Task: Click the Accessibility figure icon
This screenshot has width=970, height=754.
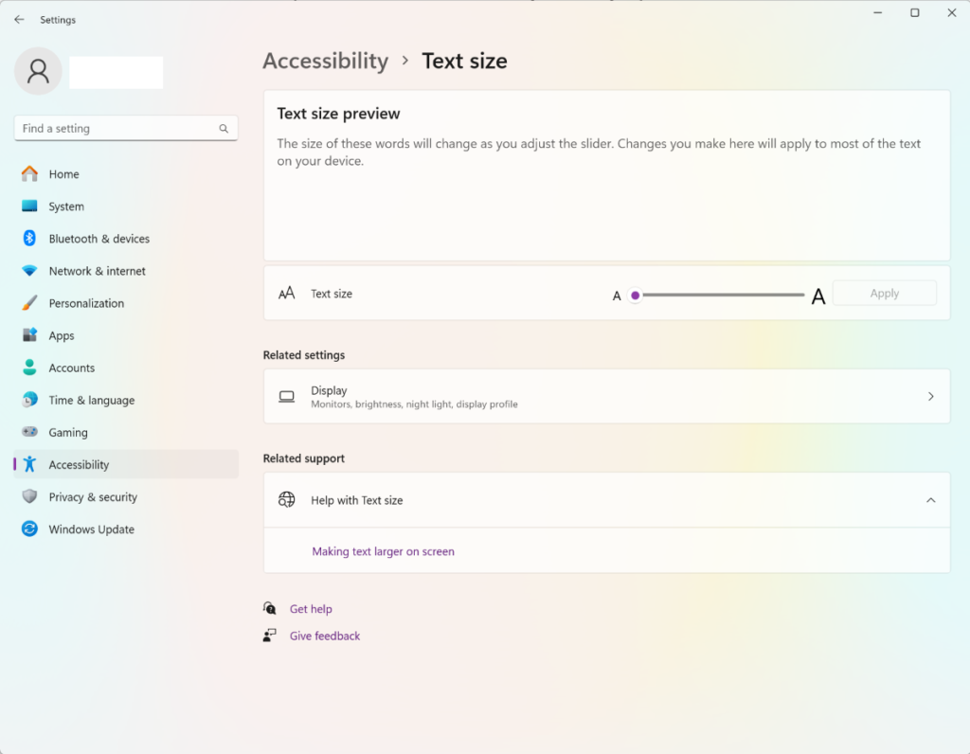Action: [29, 464]
